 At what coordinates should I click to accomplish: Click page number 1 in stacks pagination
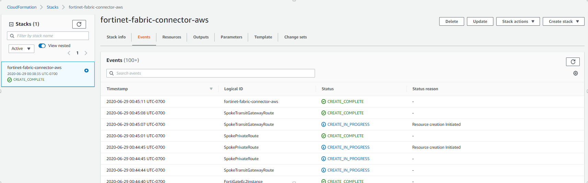point(78,53)
